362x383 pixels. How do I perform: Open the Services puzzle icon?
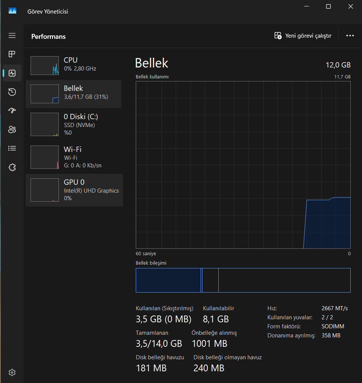12,167
